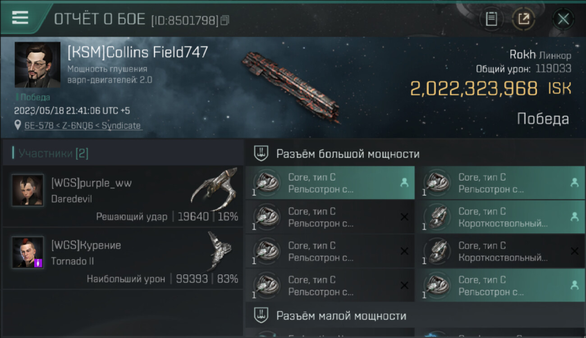
Task: Open location link 6E-578 < Z-6NQ6 < Syndicate
Action: (82, 125)
